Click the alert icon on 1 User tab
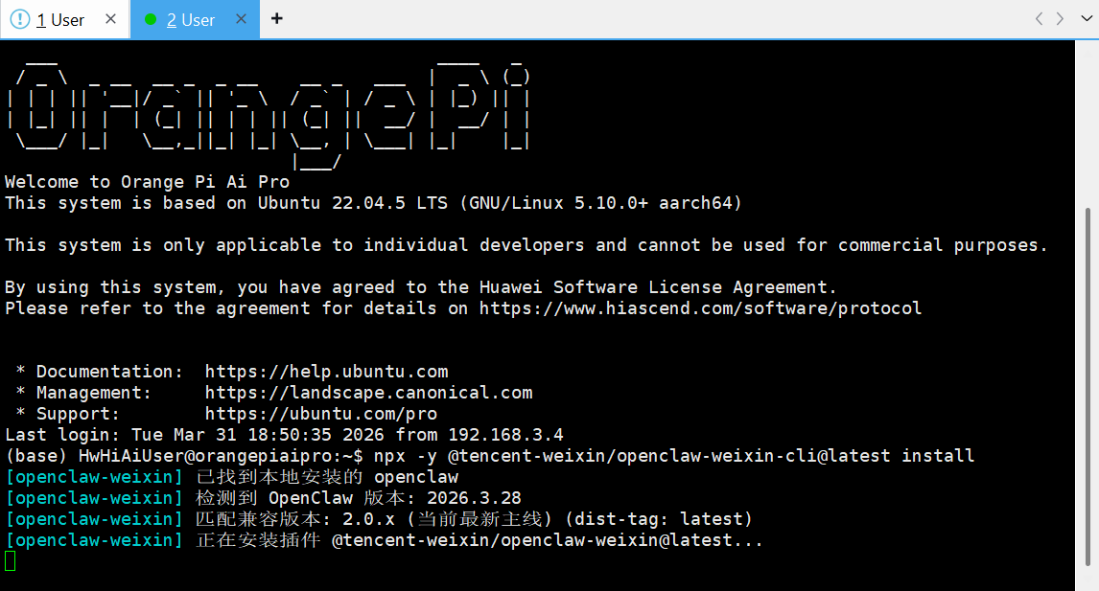The image size is (1099, 591). pyautogui.click(x=20, y=19)
